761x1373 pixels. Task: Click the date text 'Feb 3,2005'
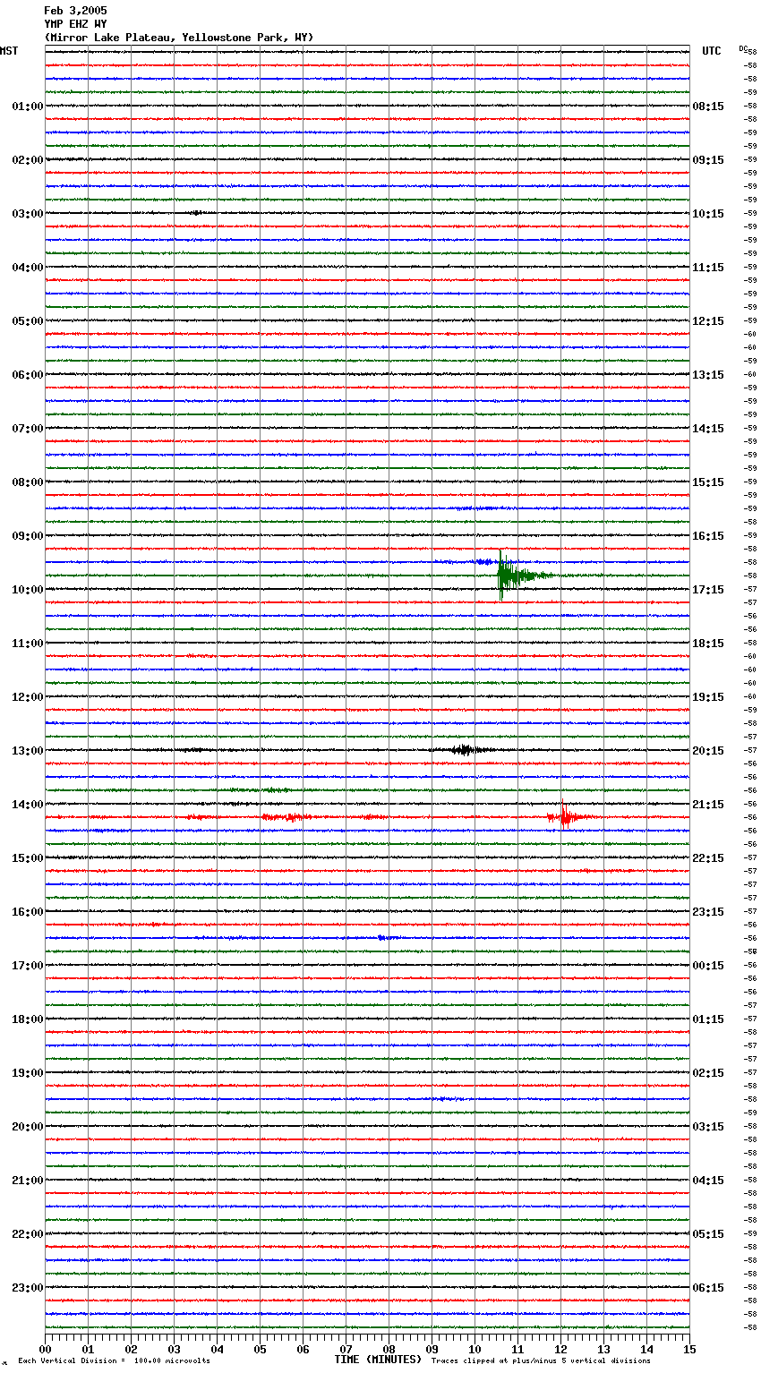click(x=75, y=11)
